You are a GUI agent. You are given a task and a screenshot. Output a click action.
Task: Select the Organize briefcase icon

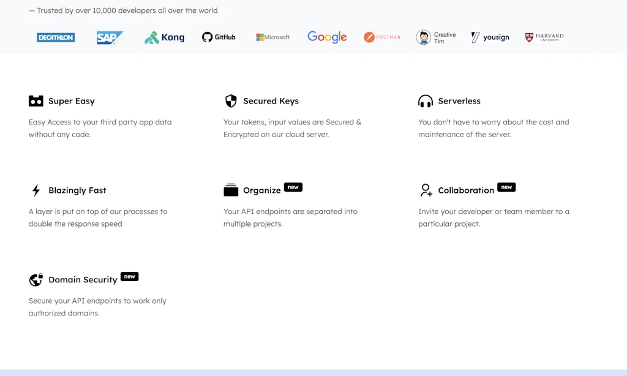click(231, 190)
